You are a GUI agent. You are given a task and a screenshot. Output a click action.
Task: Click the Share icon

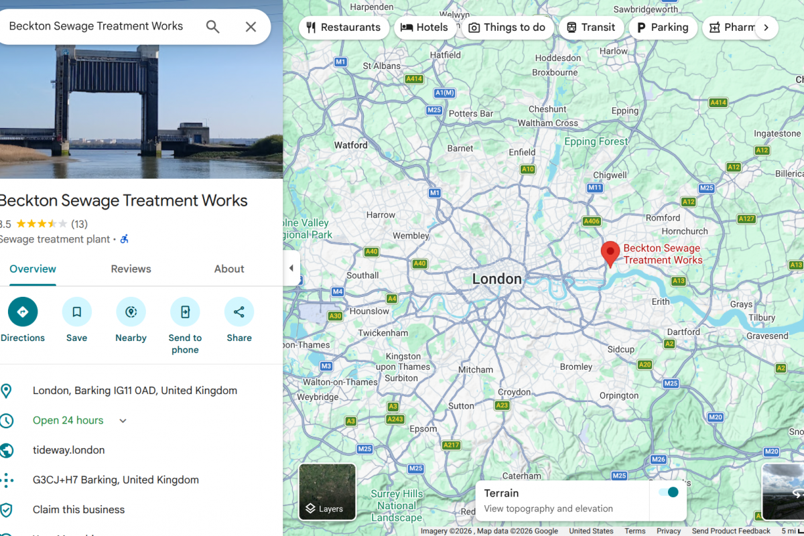(x=239, y=312)
